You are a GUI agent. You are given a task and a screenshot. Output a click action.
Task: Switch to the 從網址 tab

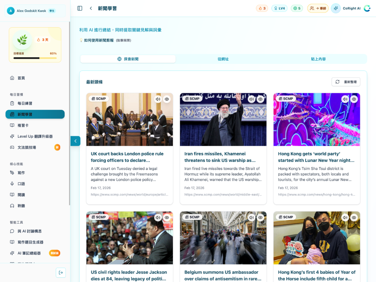223,59
